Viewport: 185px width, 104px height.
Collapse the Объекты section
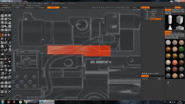click(x=1, y=56)
